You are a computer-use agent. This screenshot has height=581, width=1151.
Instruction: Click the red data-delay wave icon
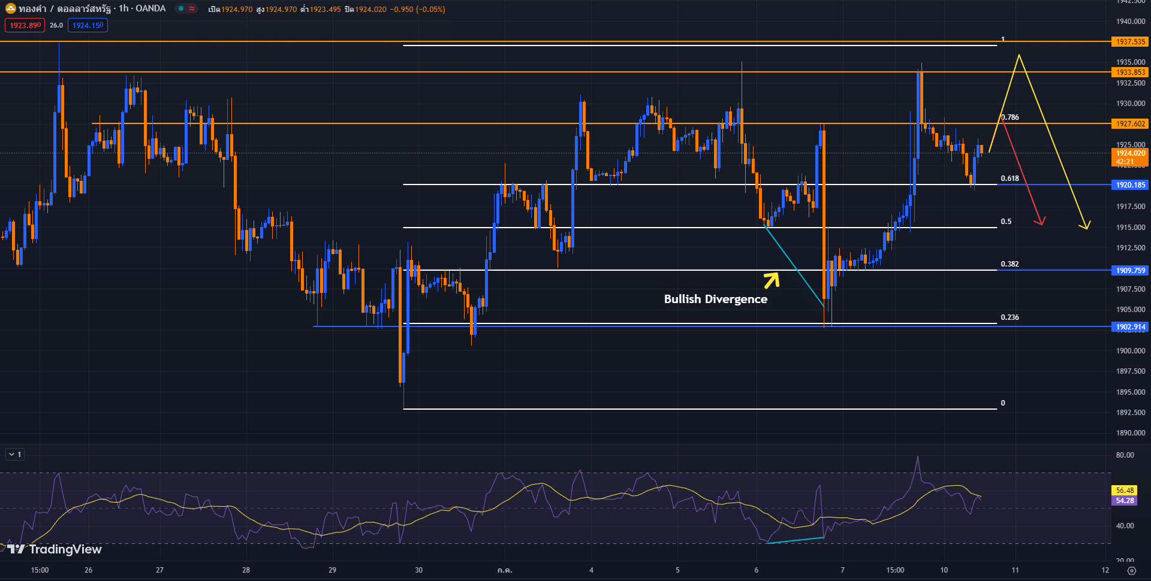[192, 8]
